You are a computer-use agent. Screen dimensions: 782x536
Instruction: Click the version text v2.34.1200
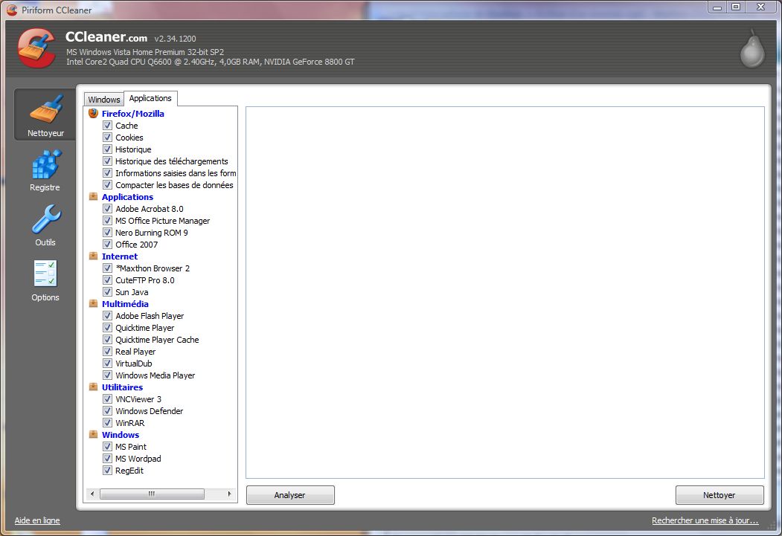tap(175, 39)
